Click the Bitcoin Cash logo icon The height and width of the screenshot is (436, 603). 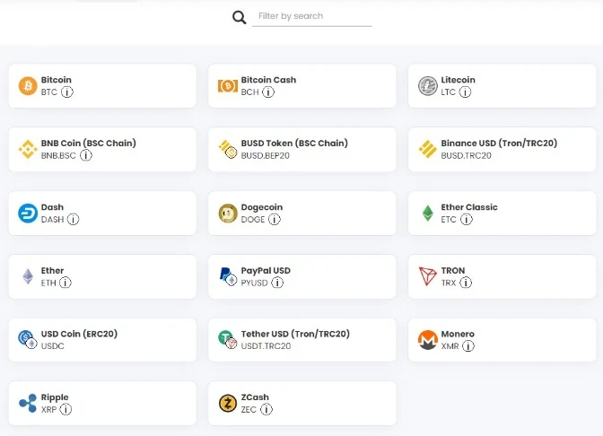point(228,86)
